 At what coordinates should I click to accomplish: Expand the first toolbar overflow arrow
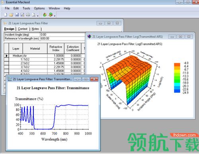[38, 16]
